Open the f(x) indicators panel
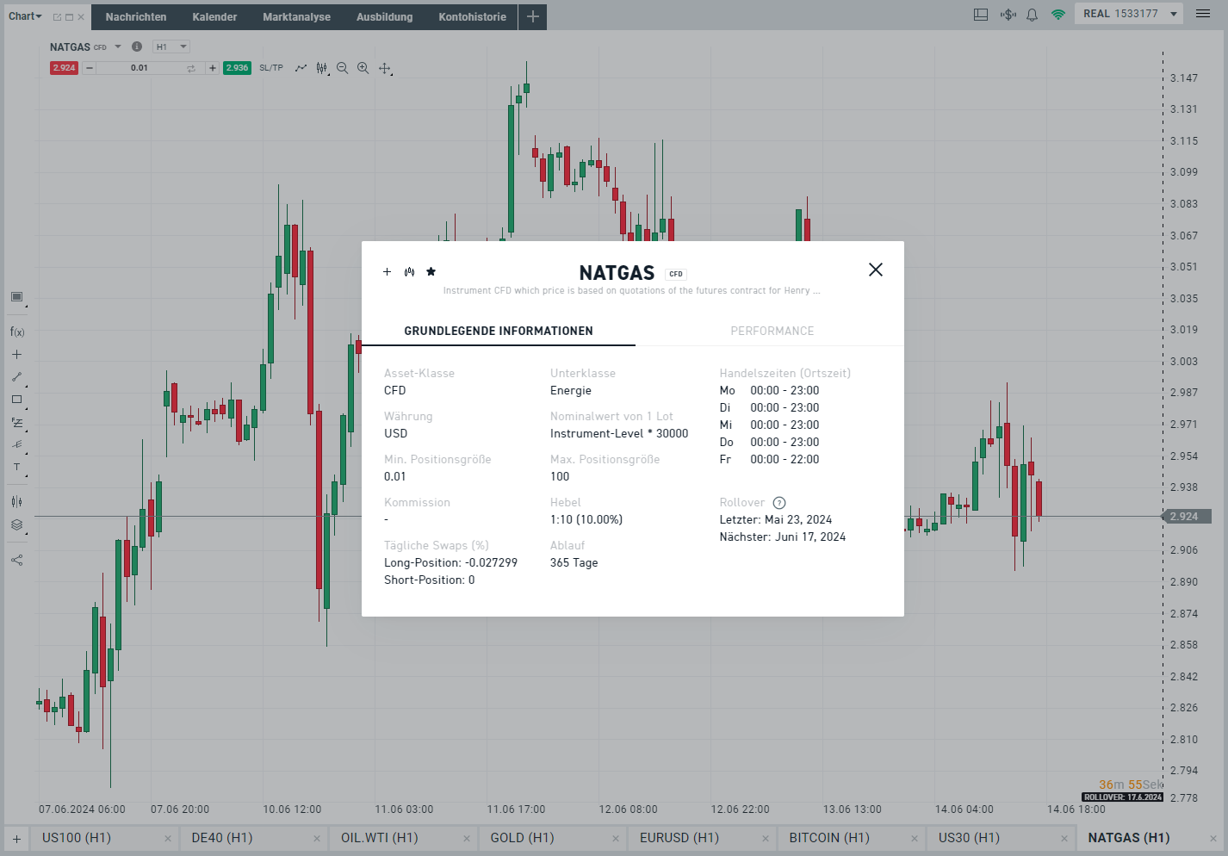 coord(16,331)
